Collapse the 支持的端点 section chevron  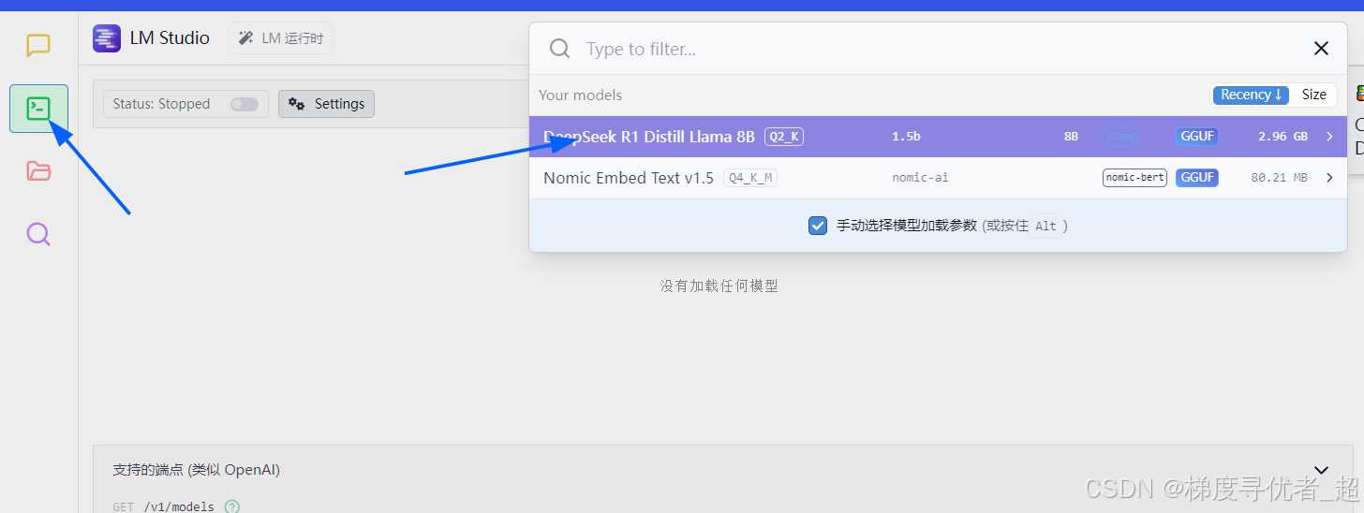pos(1321,470)
